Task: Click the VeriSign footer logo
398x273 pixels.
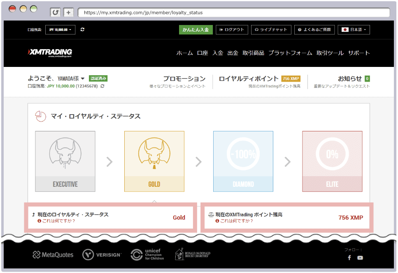Action: pyautogui.click(x=102, y=255)
